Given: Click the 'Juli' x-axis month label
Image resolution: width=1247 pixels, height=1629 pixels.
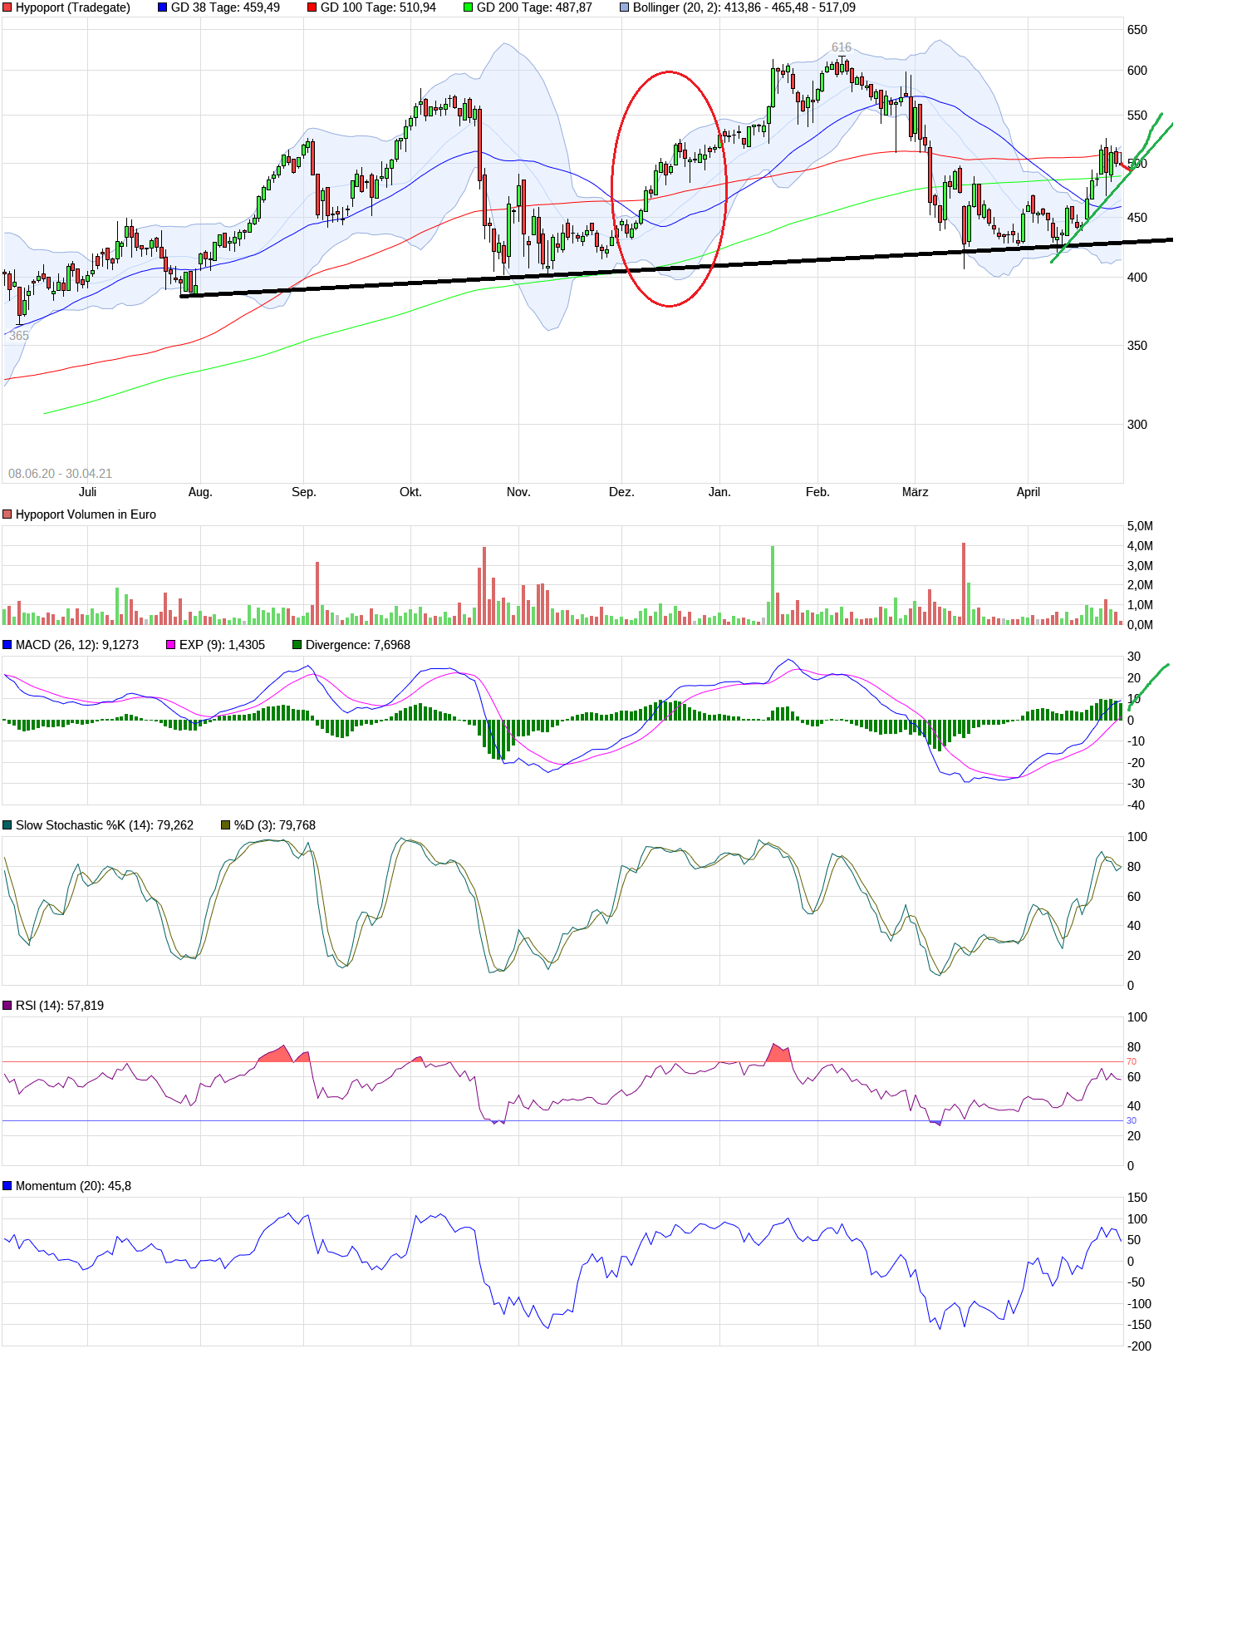Looking at the screenshot, I should (87, 492).
